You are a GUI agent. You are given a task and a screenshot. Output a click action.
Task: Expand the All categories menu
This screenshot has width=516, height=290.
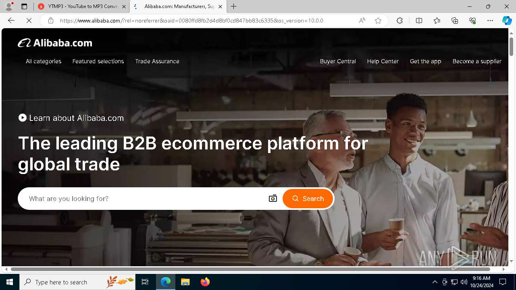pyautogui.click(x=44, y=61)
